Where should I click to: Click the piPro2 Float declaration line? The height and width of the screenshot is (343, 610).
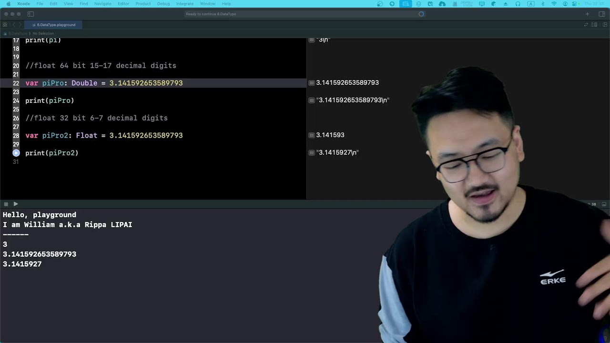click(x=104, y=135)
